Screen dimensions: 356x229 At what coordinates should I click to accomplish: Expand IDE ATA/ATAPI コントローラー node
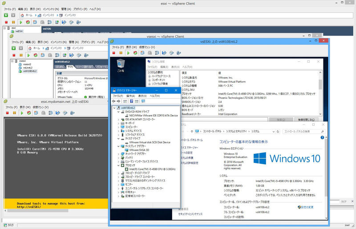point(118,119)
